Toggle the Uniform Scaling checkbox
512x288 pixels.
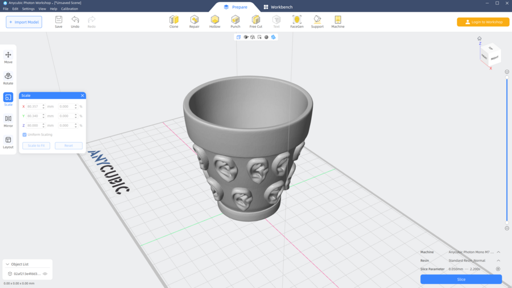click(24, 135)
